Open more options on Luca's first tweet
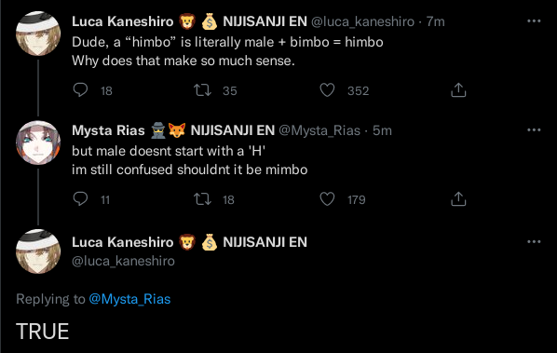This screenshot has height=353, width=557. click(534, 21)
